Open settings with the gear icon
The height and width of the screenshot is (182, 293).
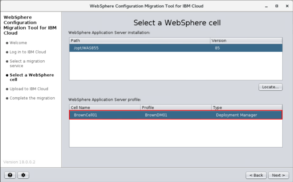23,175
